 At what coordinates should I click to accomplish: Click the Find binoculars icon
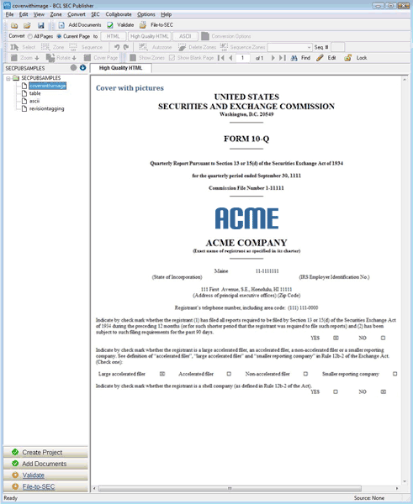(294, 58)
